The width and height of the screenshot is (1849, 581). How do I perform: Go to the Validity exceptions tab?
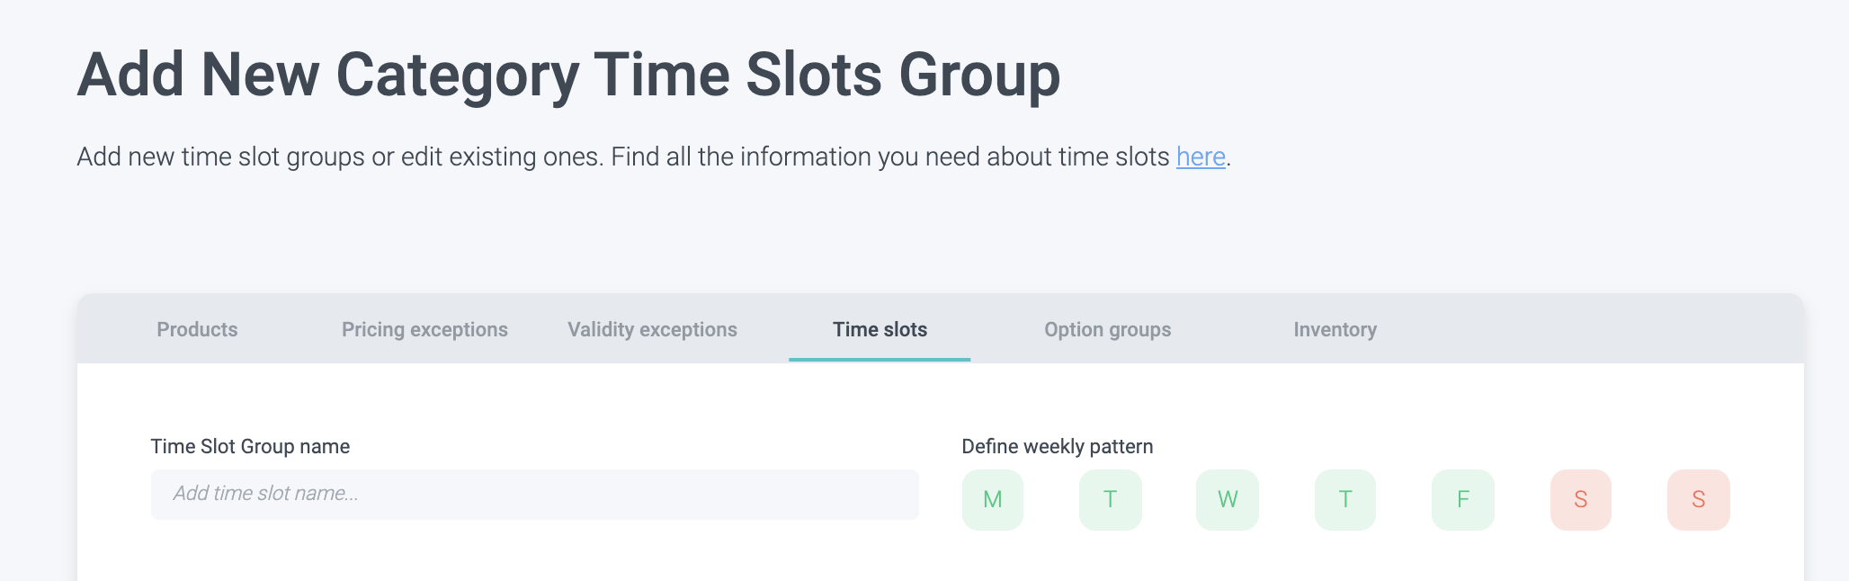pos(652,329)
